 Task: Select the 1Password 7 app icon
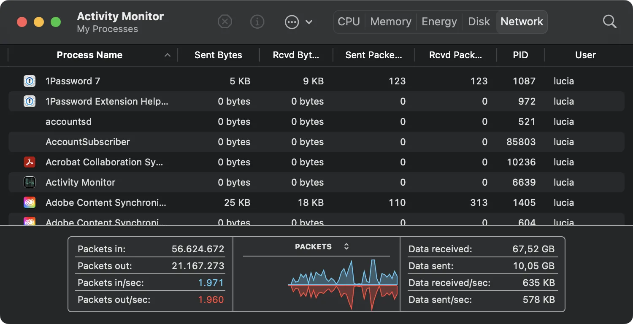[29, 81]
